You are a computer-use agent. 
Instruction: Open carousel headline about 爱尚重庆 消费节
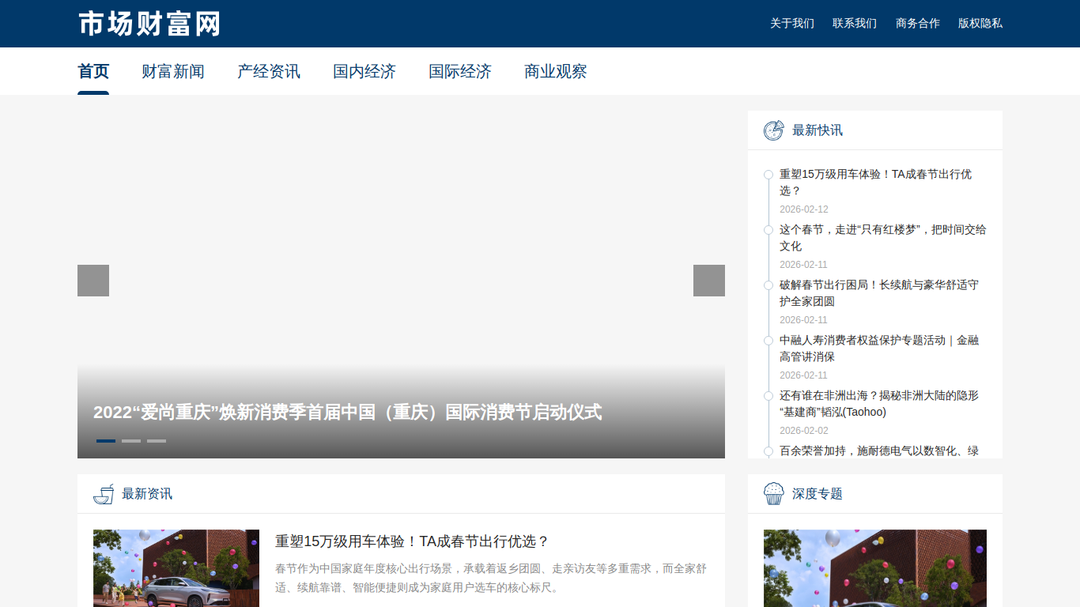click(x=348, y=413)
